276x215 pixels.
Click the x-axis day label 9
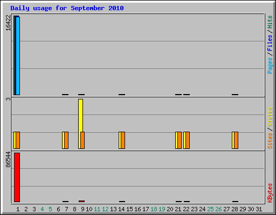pyautogui.click(x=82, y=209)
